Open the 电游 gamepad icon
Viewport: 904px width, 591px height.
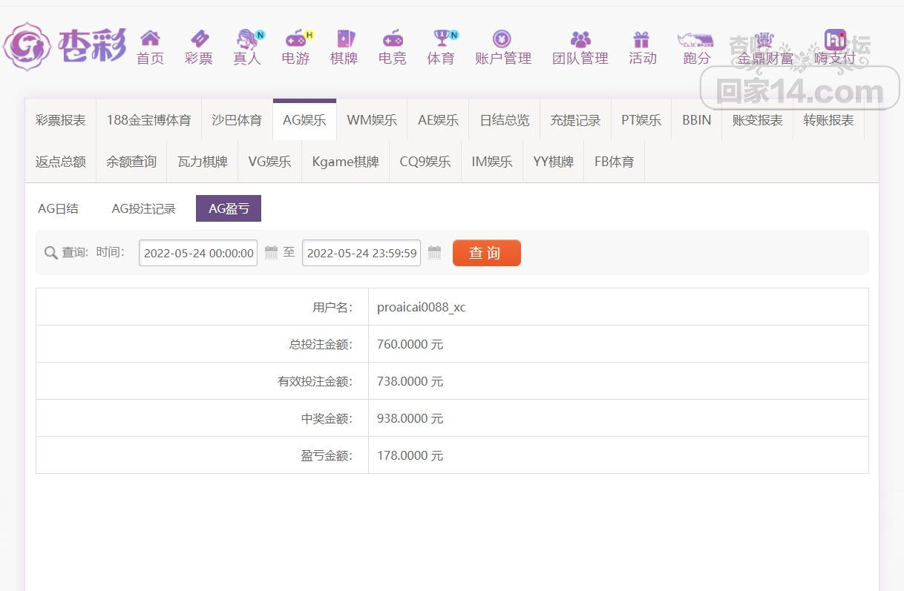[295, 39]
